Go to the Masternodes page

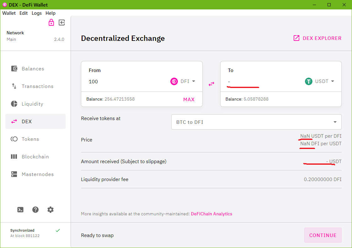35,174
